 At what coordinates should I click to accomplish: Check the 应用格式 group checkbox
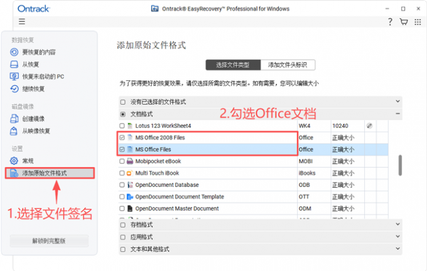[x=123, y=237]
